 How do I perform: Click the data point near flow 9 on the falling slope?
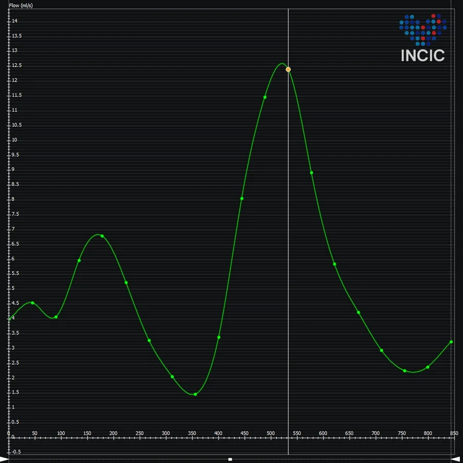[312, 173]
